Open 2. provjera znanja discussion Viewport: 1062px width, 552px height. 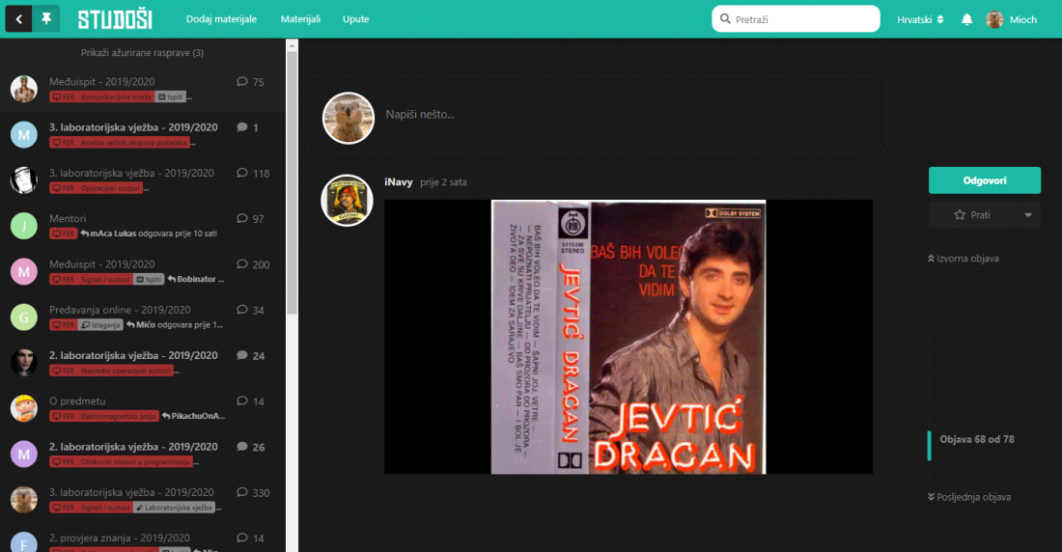119,538
